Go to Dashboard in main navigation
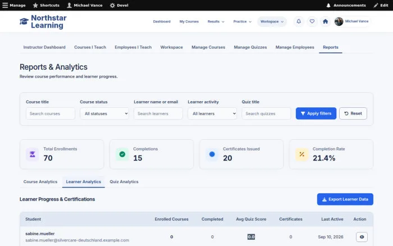The height and width of the screenshot is (246, 393). pos(162,21)
